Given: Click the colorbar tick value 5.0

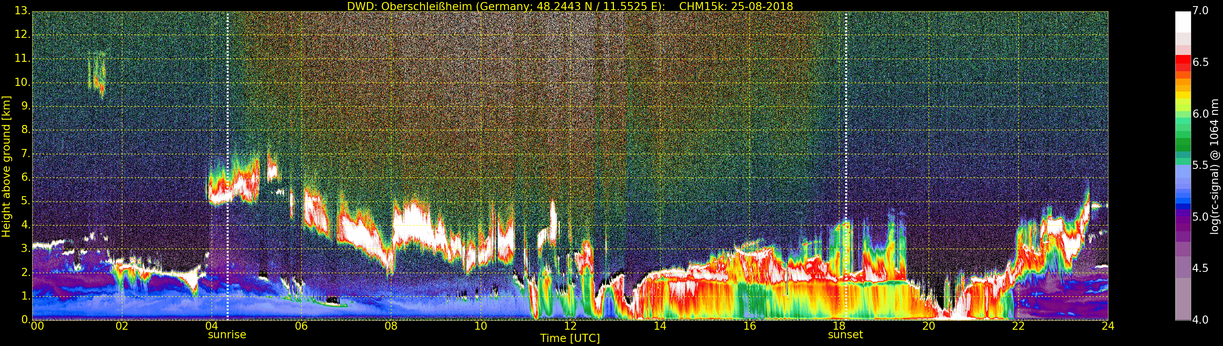Looking at the screenshot, I should coord(1200,217).
